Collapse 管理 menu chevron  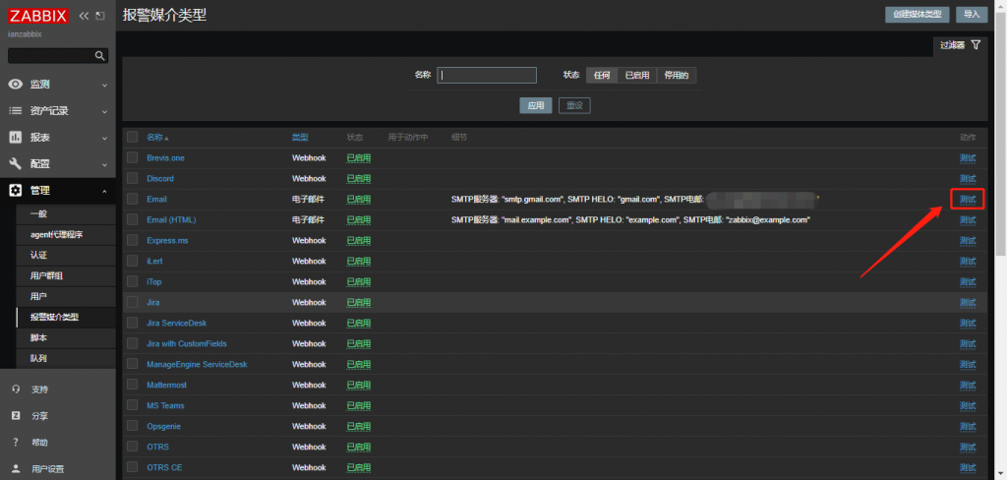104,191
